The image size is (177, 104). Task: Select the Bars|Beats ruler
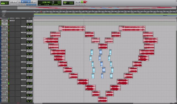click(4, 10)
